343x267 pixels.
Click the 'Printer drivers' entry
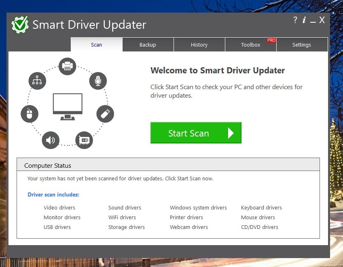(186, 217)
